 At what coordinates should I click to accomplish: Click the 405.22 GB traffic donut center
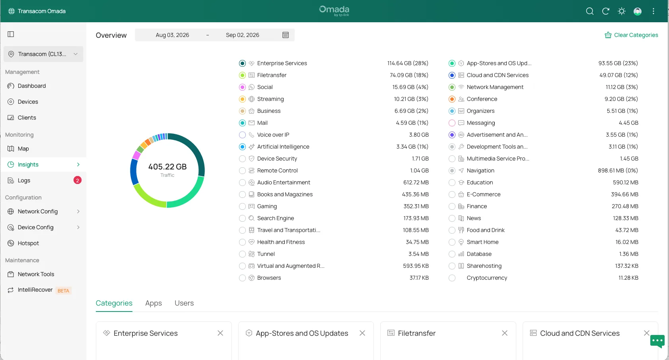pos(167,170)
